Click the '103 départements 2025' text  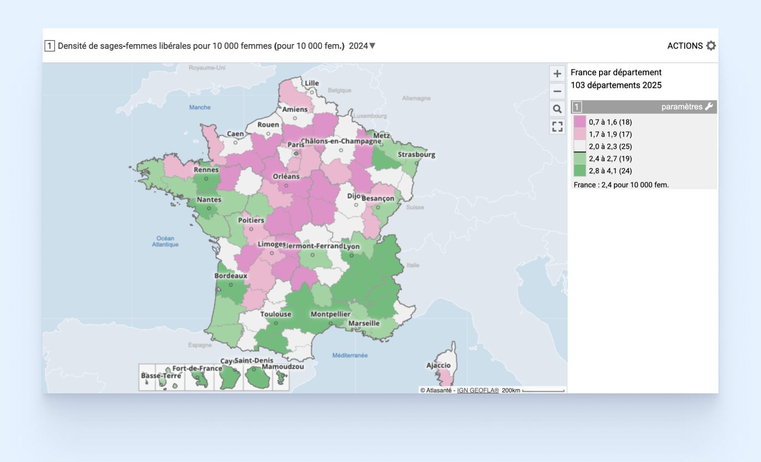pyautogui.click(x=616, y=86)
